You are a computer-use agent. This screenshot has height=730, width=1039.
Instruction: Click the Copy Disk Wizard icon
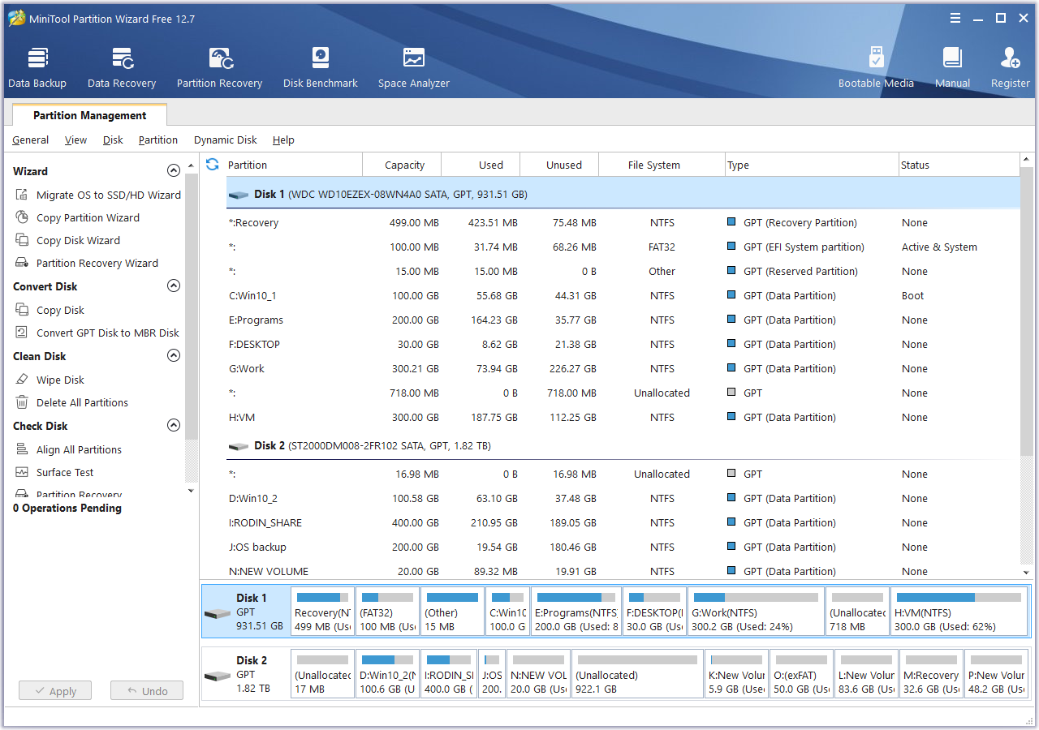click(x=22, y=240)
